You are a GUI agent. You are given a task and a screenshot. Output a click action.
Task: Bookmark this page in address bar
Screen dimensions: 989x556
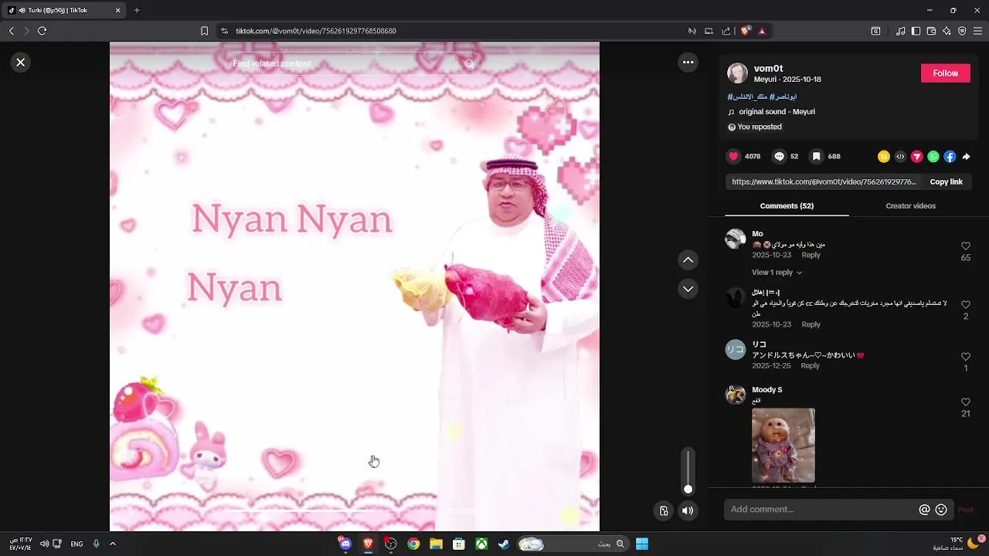[x=204, y=31]
